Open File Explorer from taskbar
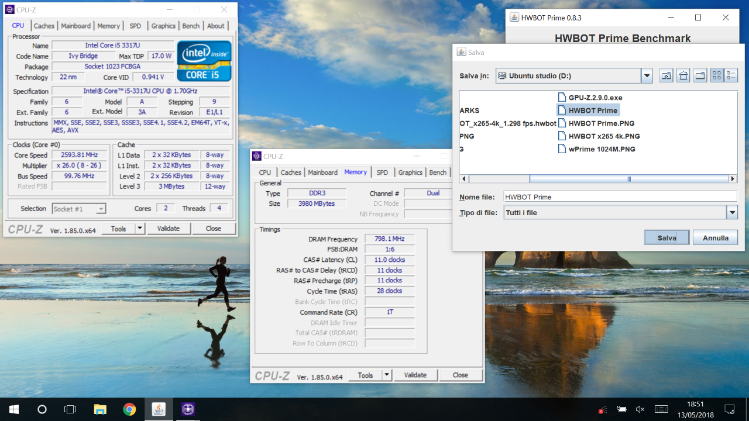Image resolution: width=749 pixels, height=421 pixels. 100,409
